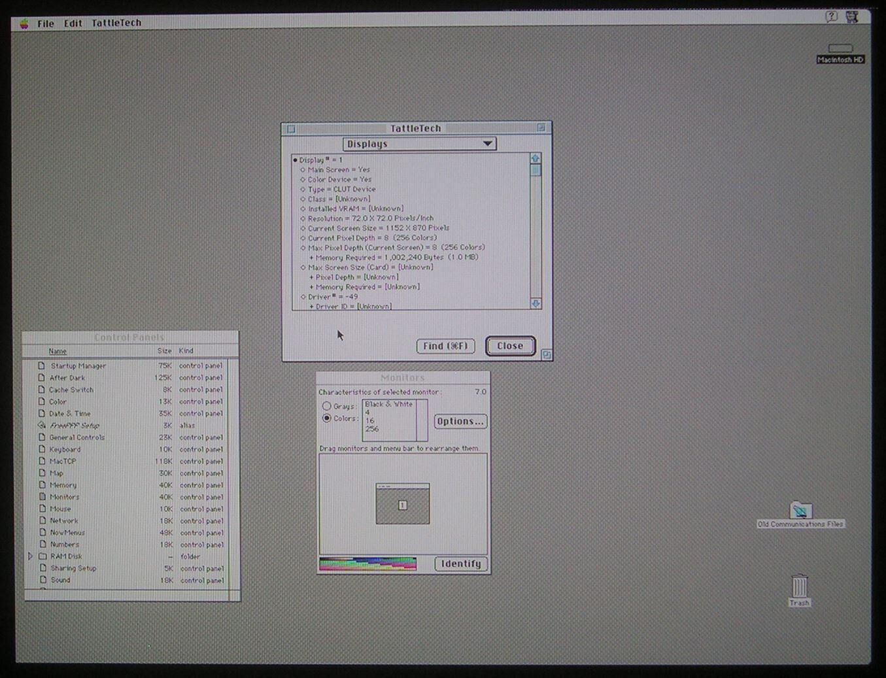Select the Cache Switch control panel icon

pyautogui.click(x=42, y=390)
